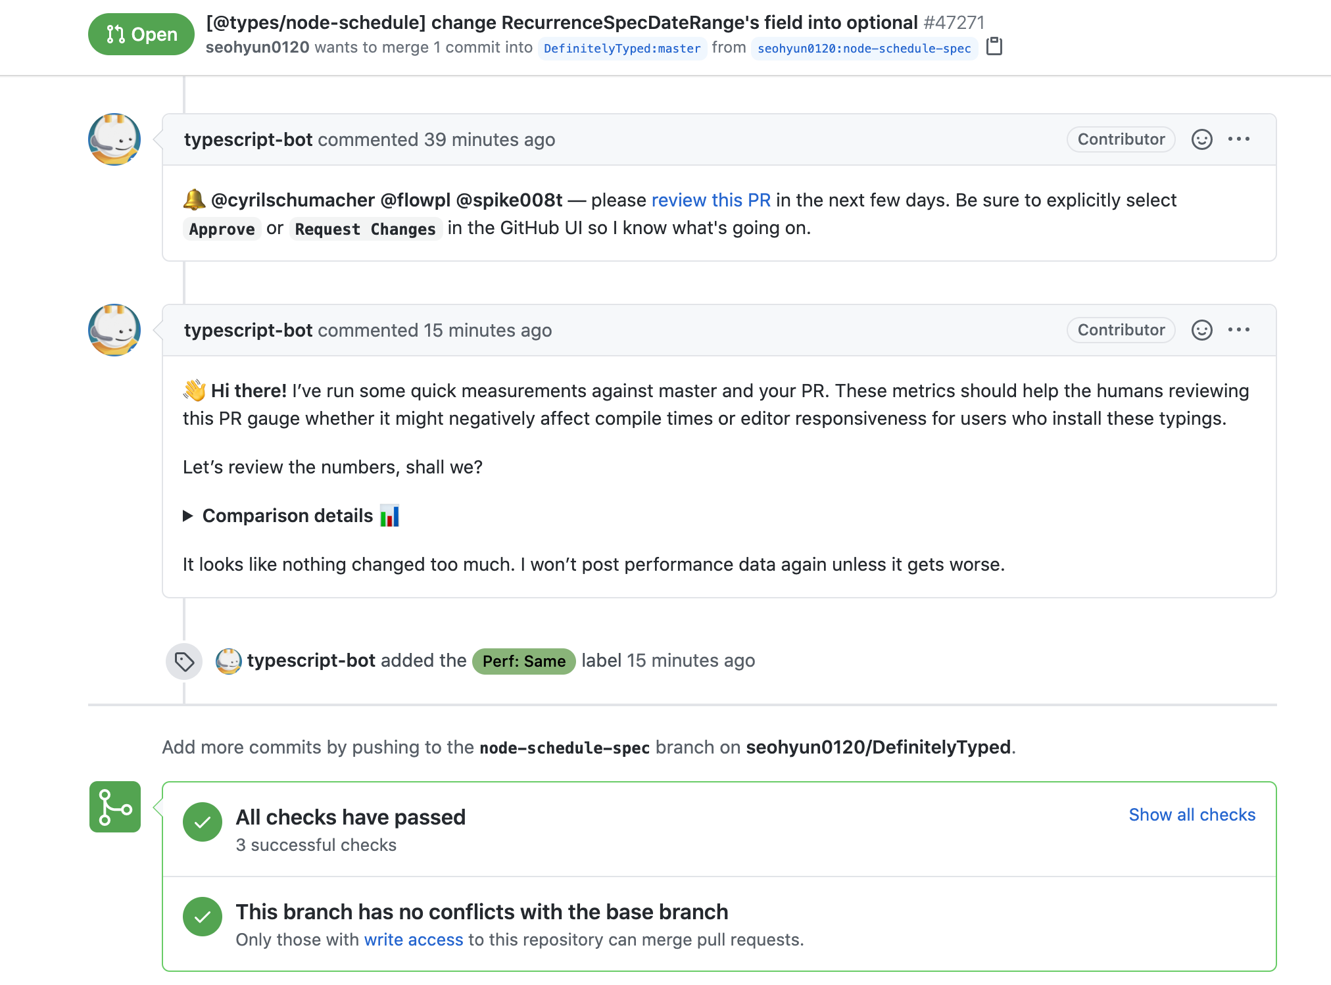Click typescript-bot avatar beside the first comment
This screenshot has width=1331, height=985.
pyautogui.click(x=114, y=139)
